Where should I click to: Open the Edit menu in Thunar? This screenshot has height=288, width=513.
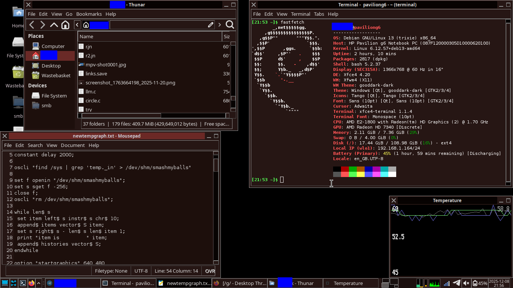tap(44, 14)
